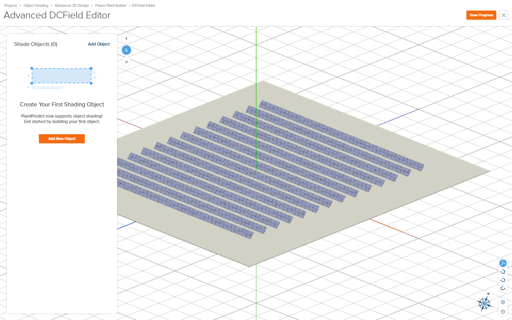Zoom out with the minus icon
The width and height of the screenshot is (512, 320).
click(503, 312)
